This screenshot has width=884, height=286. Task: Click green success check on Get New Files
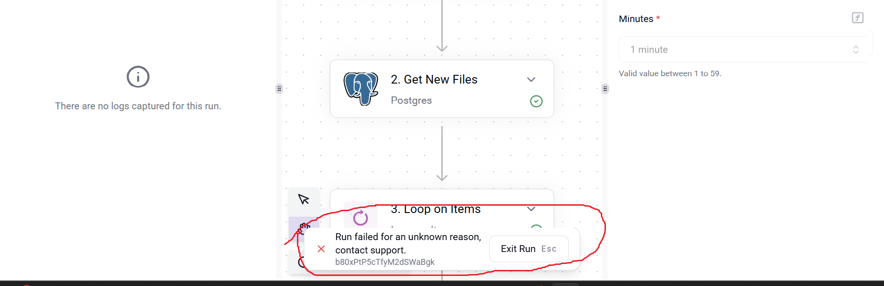(x=536, y=101)
